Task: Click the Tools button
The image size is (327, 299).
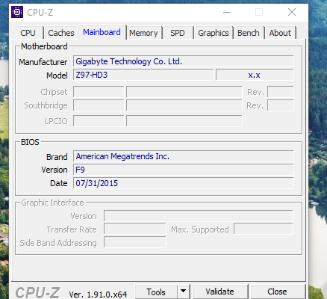Action: (156, 292)
